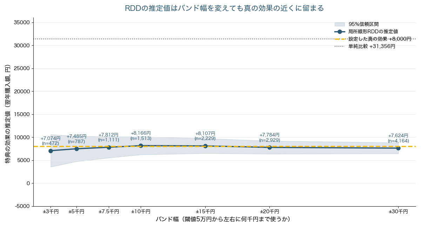Click the data point at ±7.5千円
The image size is (421, 228).
tap(109, 147)
